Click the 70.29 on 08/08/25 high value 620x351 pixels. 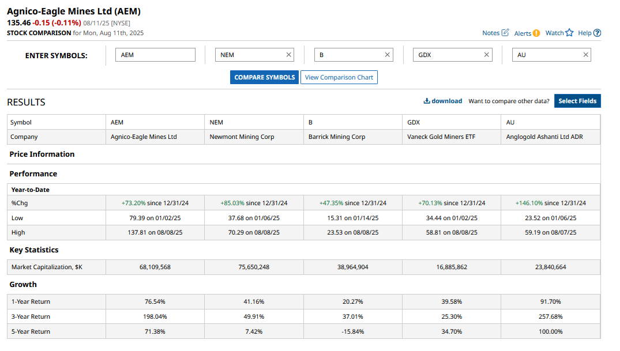coord(254,233)
